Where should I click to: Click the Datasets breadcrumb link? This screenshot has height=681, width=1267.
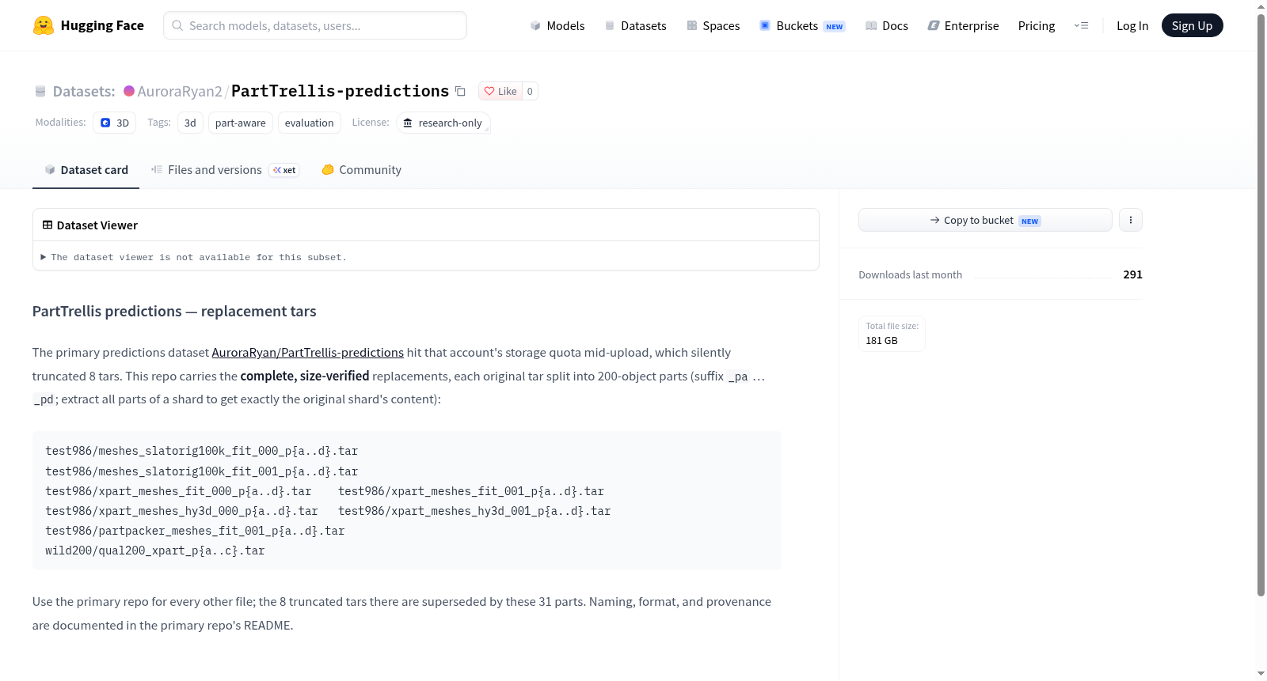pyautogui.click(x=84, y=92)
